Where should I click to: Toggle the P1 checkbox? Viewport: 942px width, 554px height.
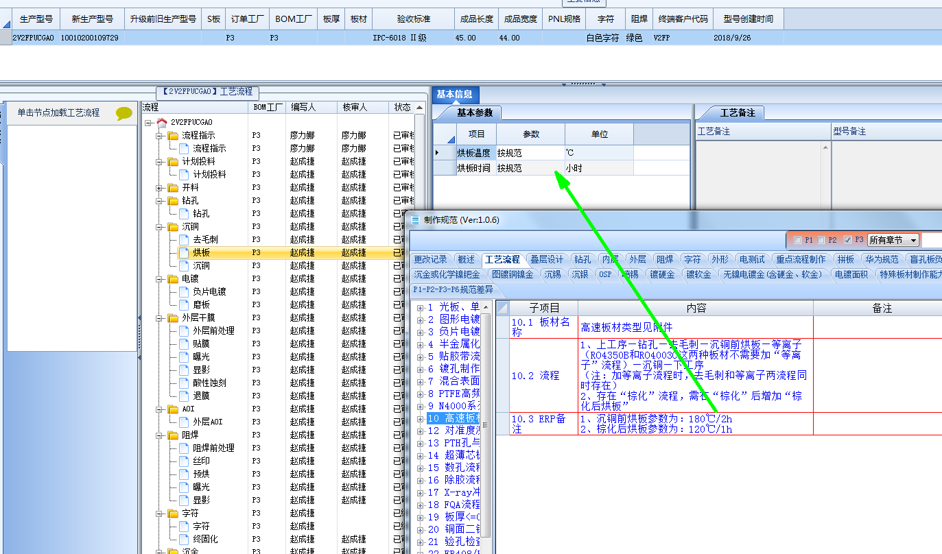point(797,240)
